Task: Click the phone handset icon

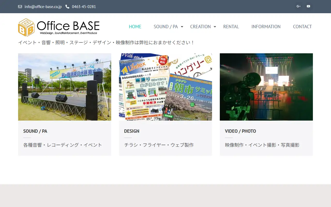Action: pyautogui.click(x=67, y=7)
